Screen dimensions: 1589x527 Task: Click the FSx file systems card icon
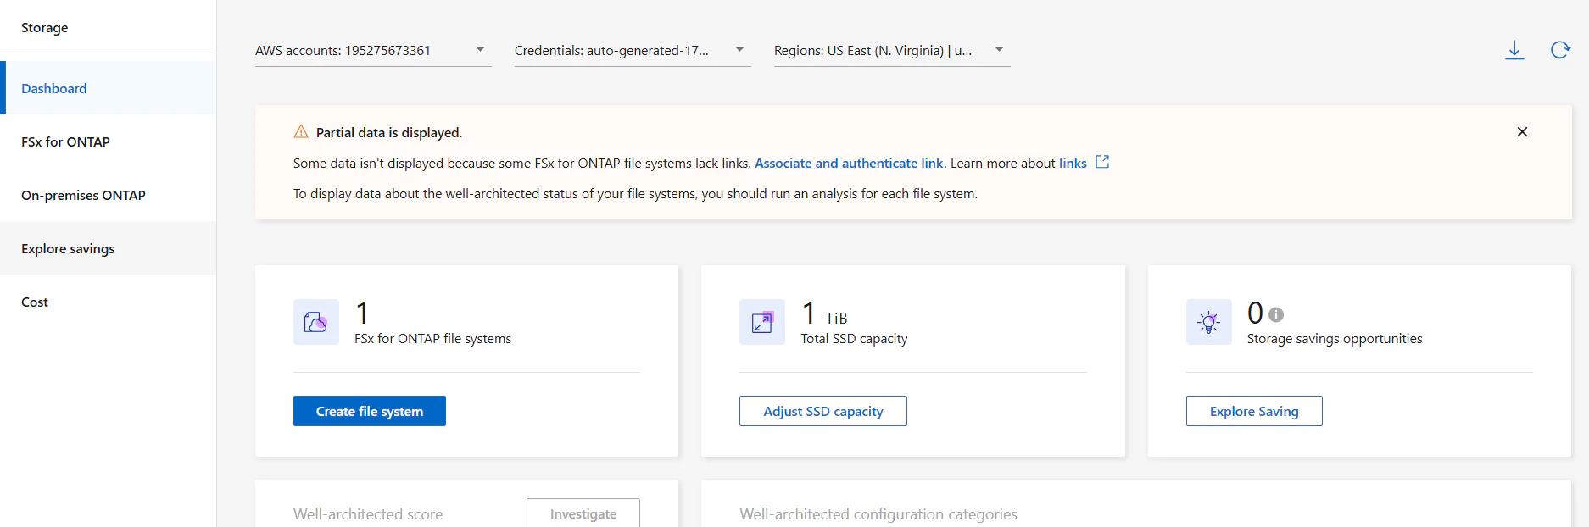316,322
